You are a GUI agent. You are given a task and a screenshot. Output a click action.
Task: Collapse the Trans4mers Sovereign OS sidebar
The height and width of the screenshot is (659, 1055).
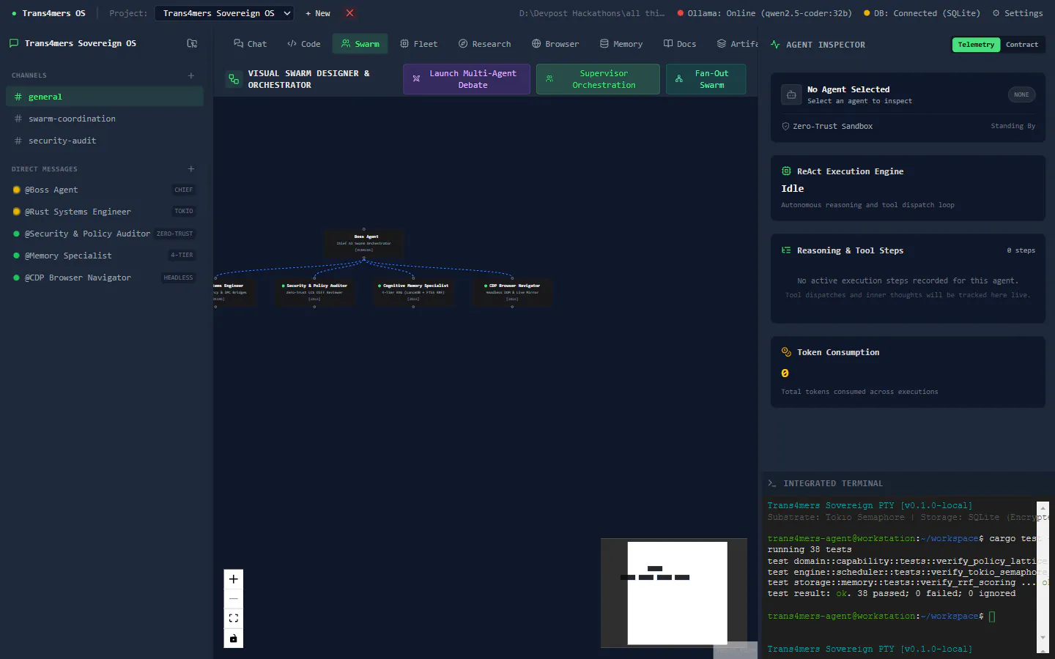click(192, 43)
